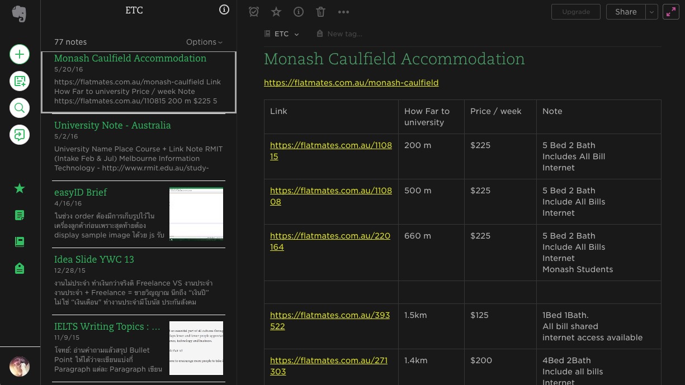Image resolution: width=685 pixels, height=385 pixels.
Task: Click the Upgrade button
Action: [x=576, y=12]
